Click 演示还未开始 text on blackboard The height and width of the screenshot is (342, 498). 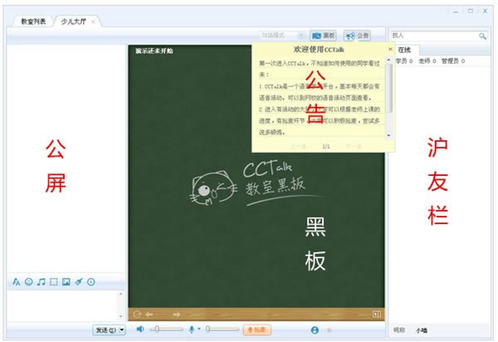coord(154,51)
